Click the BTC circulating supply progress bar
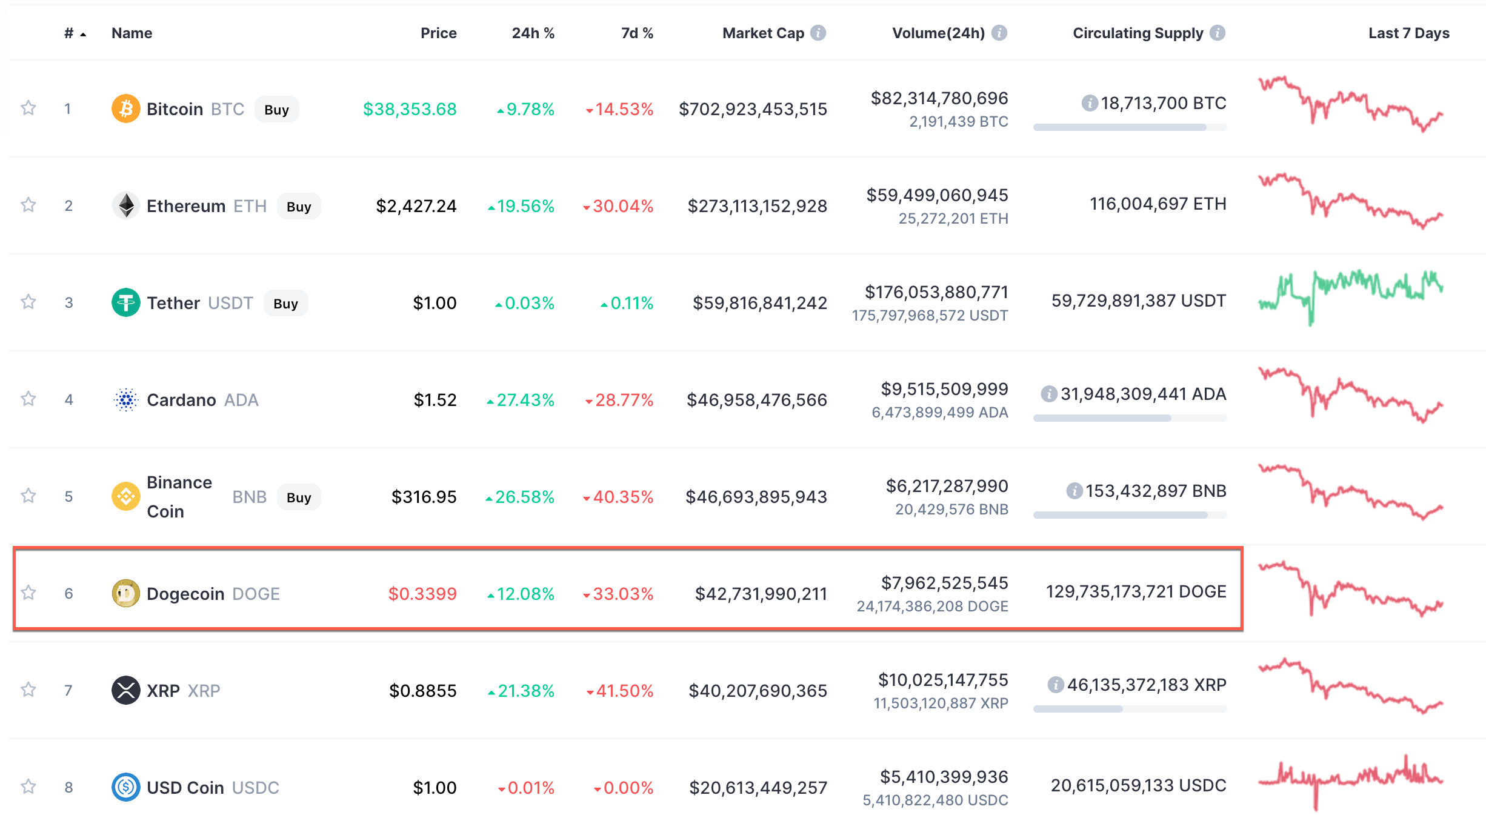Viewport: 1486px width, 835px height. click(1129, 127)
